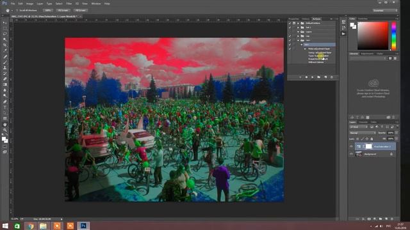Click Delete layer trash icon in Layers panel
Viewport: 410px width, 230px height.
click(391, 219)
